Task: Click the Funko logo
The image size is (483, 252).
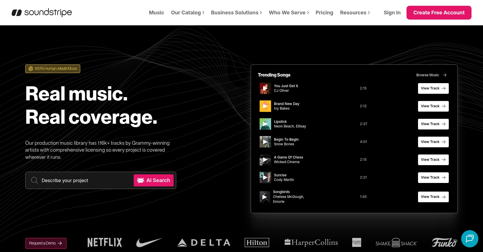Action: 444,243
